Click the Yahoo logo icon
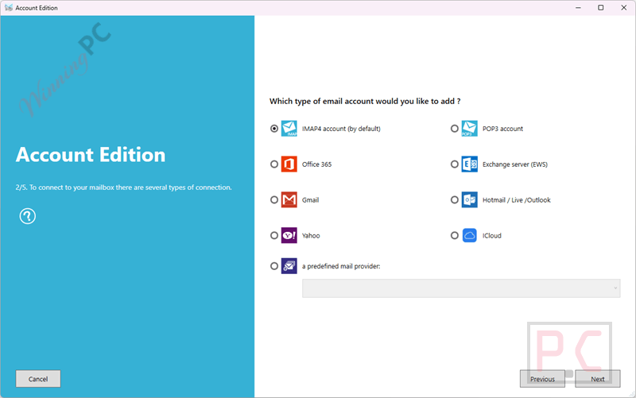Image resolution: width=636 pixels, height=398 pixels. point(289,235)
